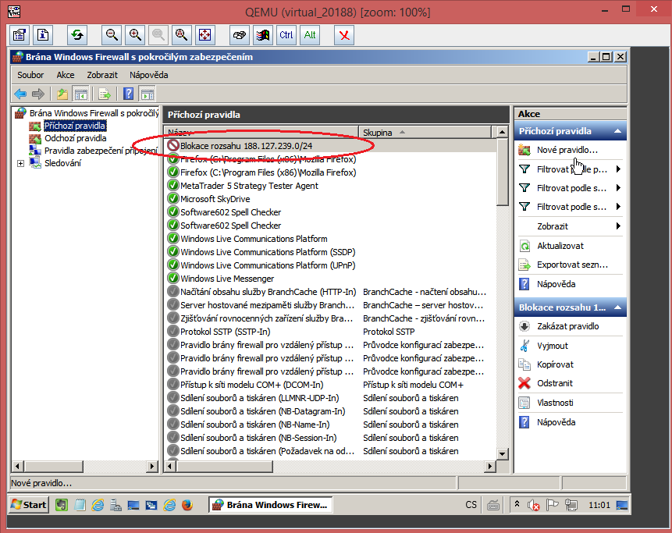This screenshot has width=672, height=533.
Task: Disconnect VNC session with red X
Action: [344, 34]
